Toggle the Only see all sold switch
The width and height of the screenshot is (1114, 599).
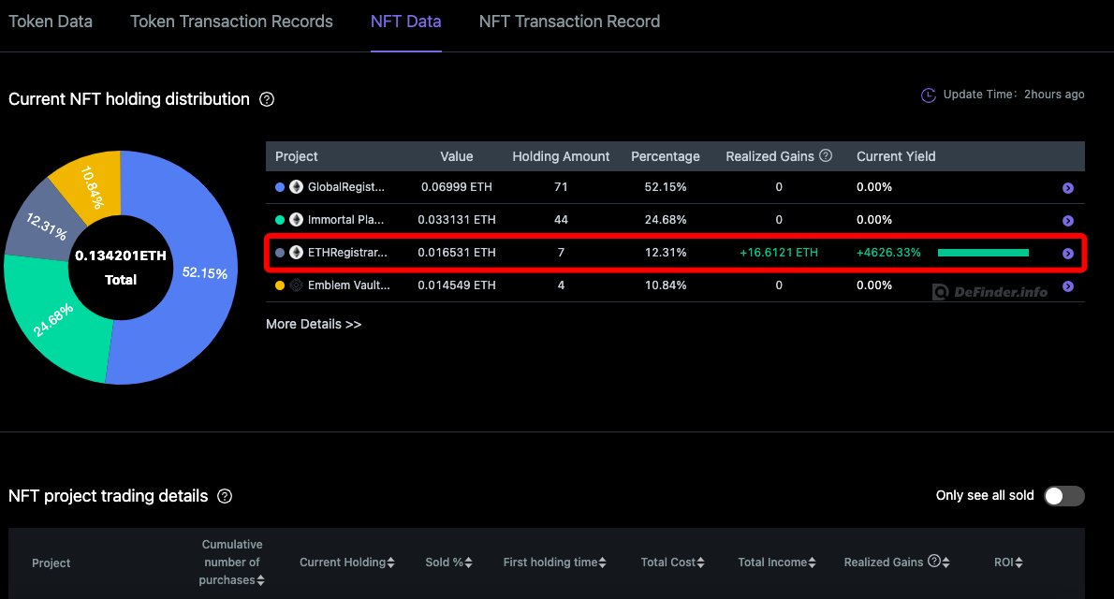1063,496
